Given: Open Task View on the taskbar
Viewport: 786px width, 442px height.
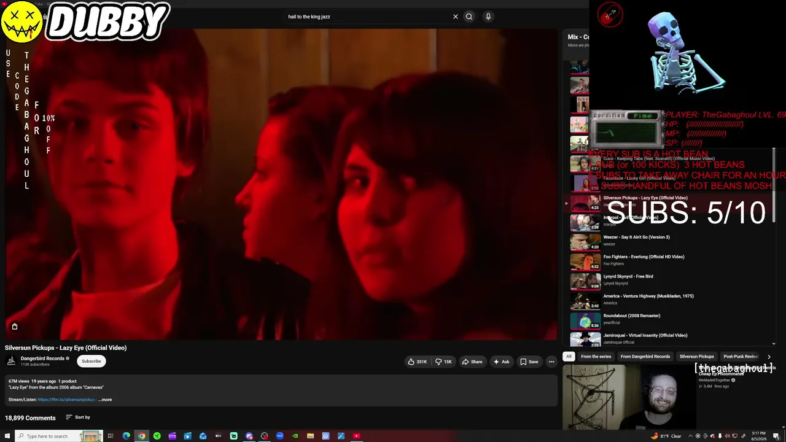Looking at the screenshot, I should pyautogui.click(x=111, y=436).
